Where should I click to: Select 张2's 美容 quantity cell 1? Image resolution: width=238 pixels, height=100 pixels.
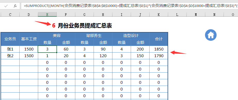[x=47, y=56]
